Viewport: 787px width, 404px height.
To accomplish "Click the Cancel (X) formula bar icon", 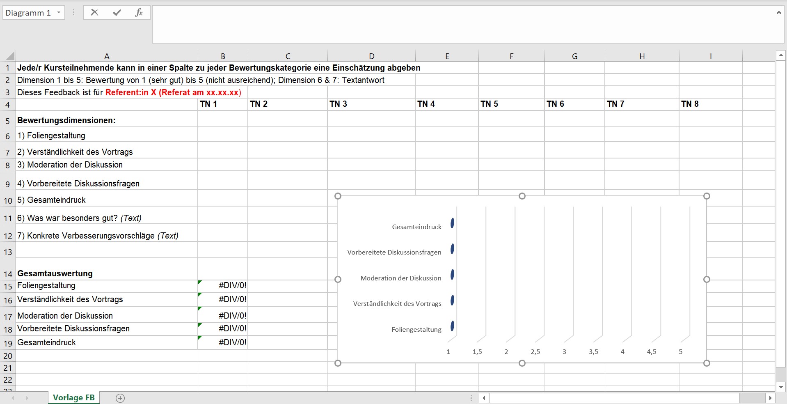I will (x=94, y=12).
